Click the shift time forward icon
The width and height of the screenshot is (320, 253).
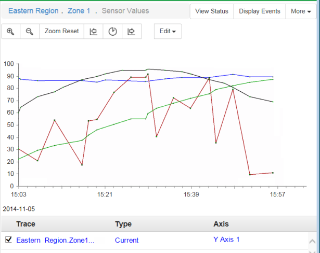pos(131,32)
